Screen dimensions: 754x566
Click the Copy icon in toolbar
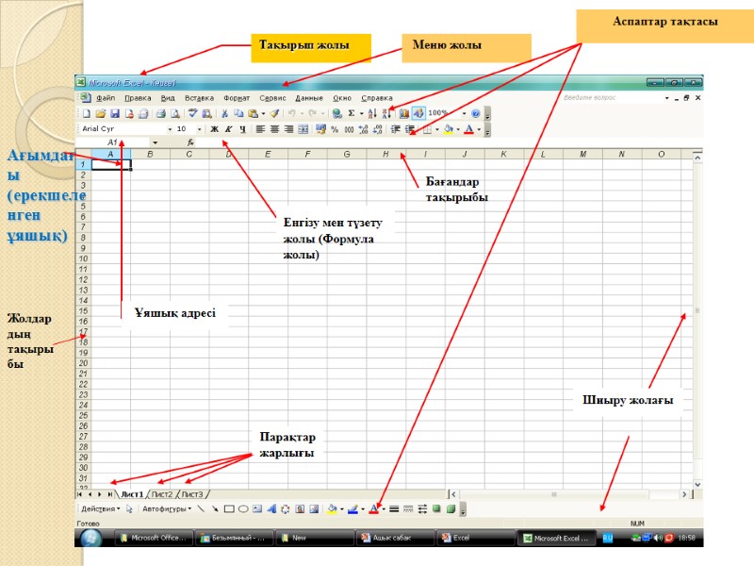(x=238, y=113)
